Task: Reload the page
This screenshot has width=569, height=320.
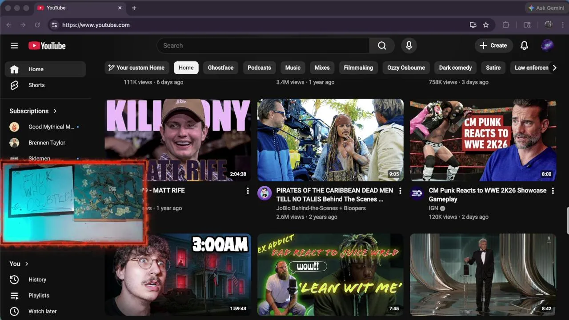Action: click(x=37, y=25)
